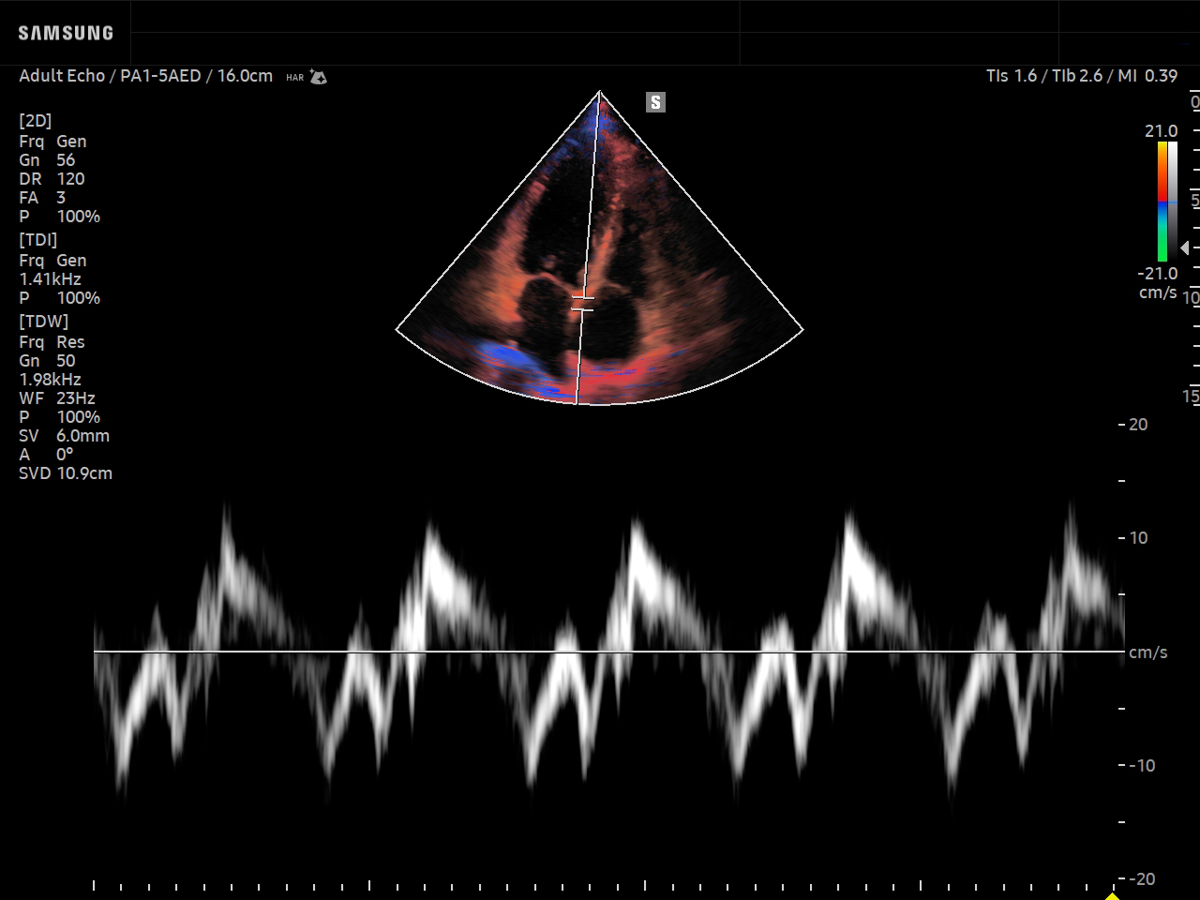Click the TDI color velocity bar

click(1162, 202)
